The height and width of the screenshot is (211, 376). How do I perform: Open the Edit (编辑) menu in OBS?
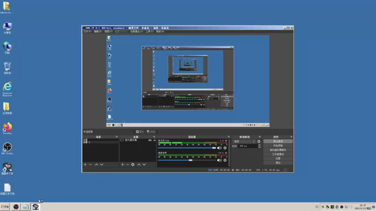click(x=98, y=31)
